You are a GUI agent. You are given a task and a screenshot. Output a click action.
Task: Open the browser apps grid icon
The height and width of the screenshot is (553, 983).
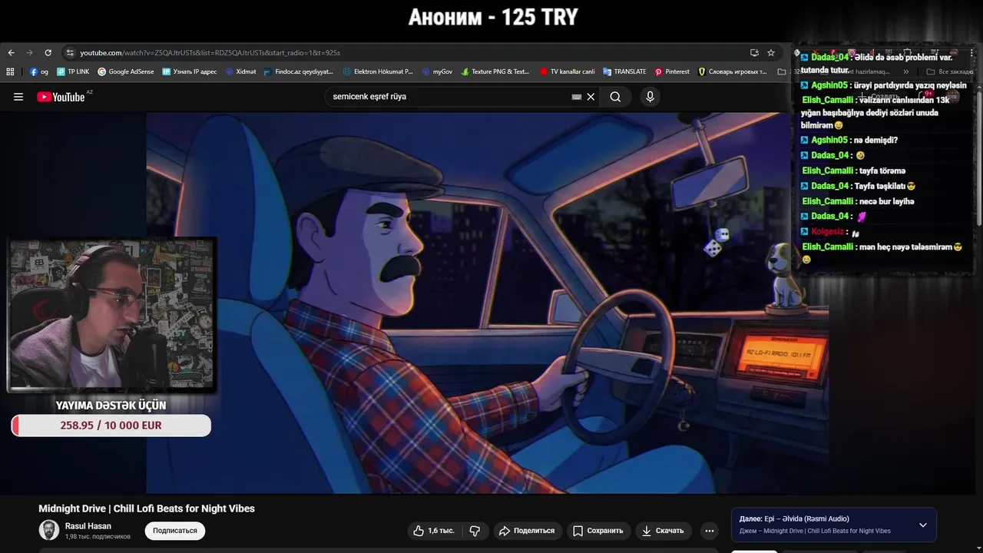10,71
